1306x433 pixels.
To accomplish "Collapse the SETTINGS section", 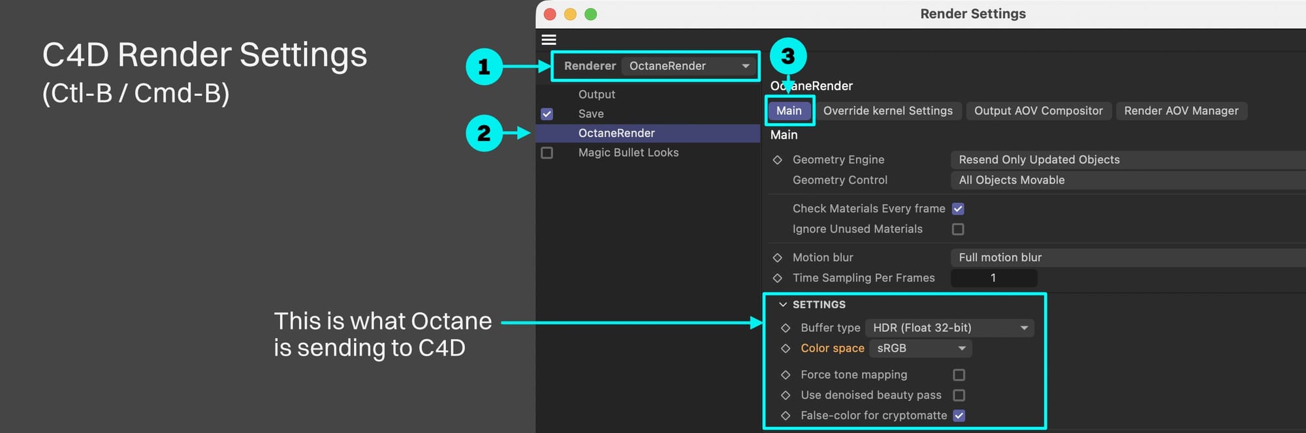I will [782, 305].
